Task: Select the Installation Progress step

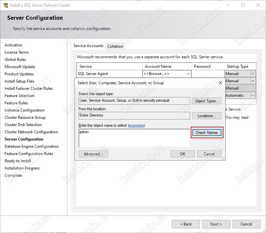Action: click(22, 168)
